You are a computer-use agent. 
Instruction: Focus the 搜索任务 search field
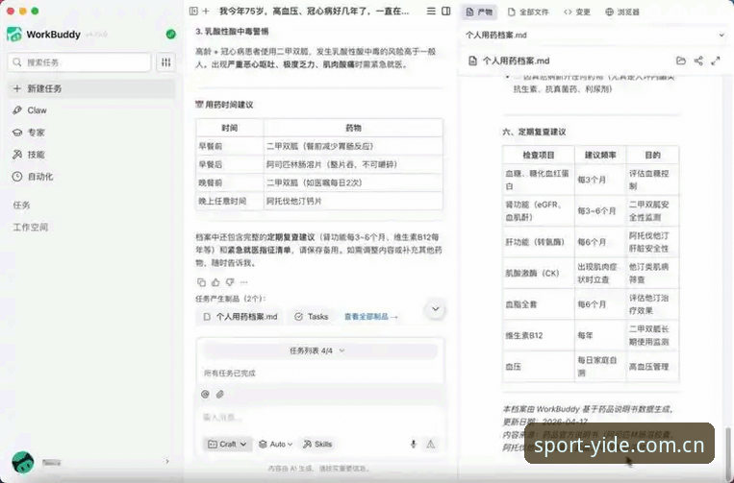point(79,62)
